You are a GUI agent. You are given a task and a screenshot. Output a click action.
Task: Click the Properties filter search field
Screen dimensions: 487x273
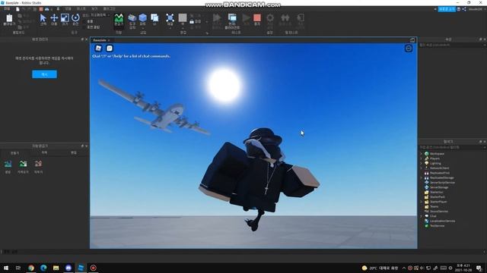(452, 45)
